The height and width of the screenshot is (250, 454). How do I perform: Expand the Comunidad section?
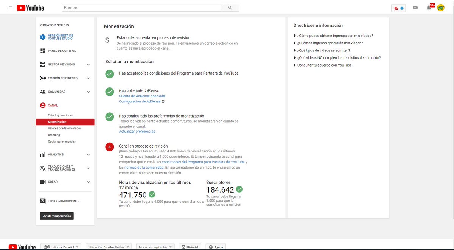coord(89,92)
